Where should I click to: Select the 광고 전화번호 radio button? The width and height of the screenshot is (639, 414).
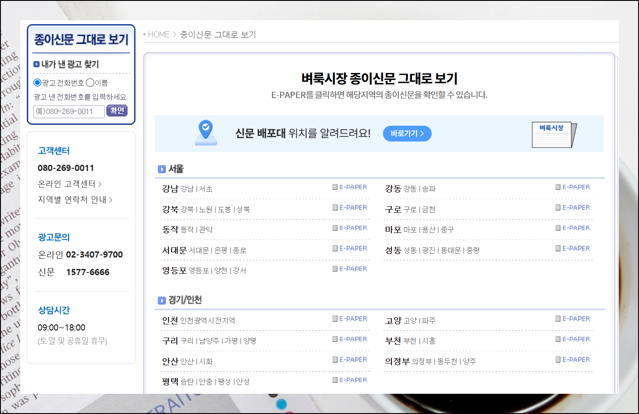37,83
